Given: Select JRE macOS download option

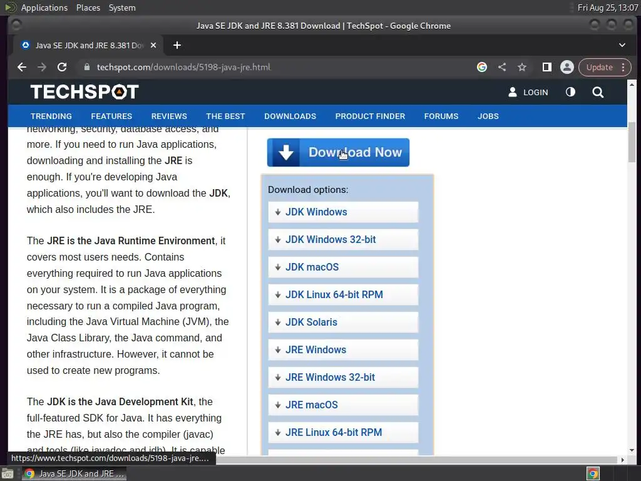Looking at the screenshot, I should click(x=344, y=405).
